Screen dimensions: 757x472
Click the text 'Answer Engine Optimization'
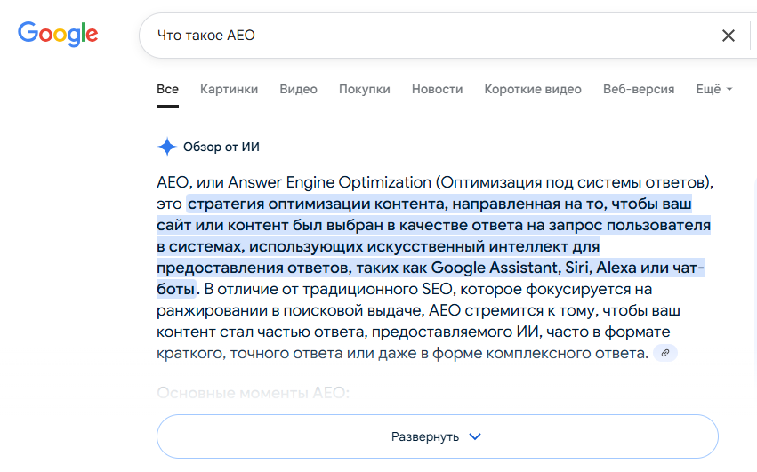[329, 182]
